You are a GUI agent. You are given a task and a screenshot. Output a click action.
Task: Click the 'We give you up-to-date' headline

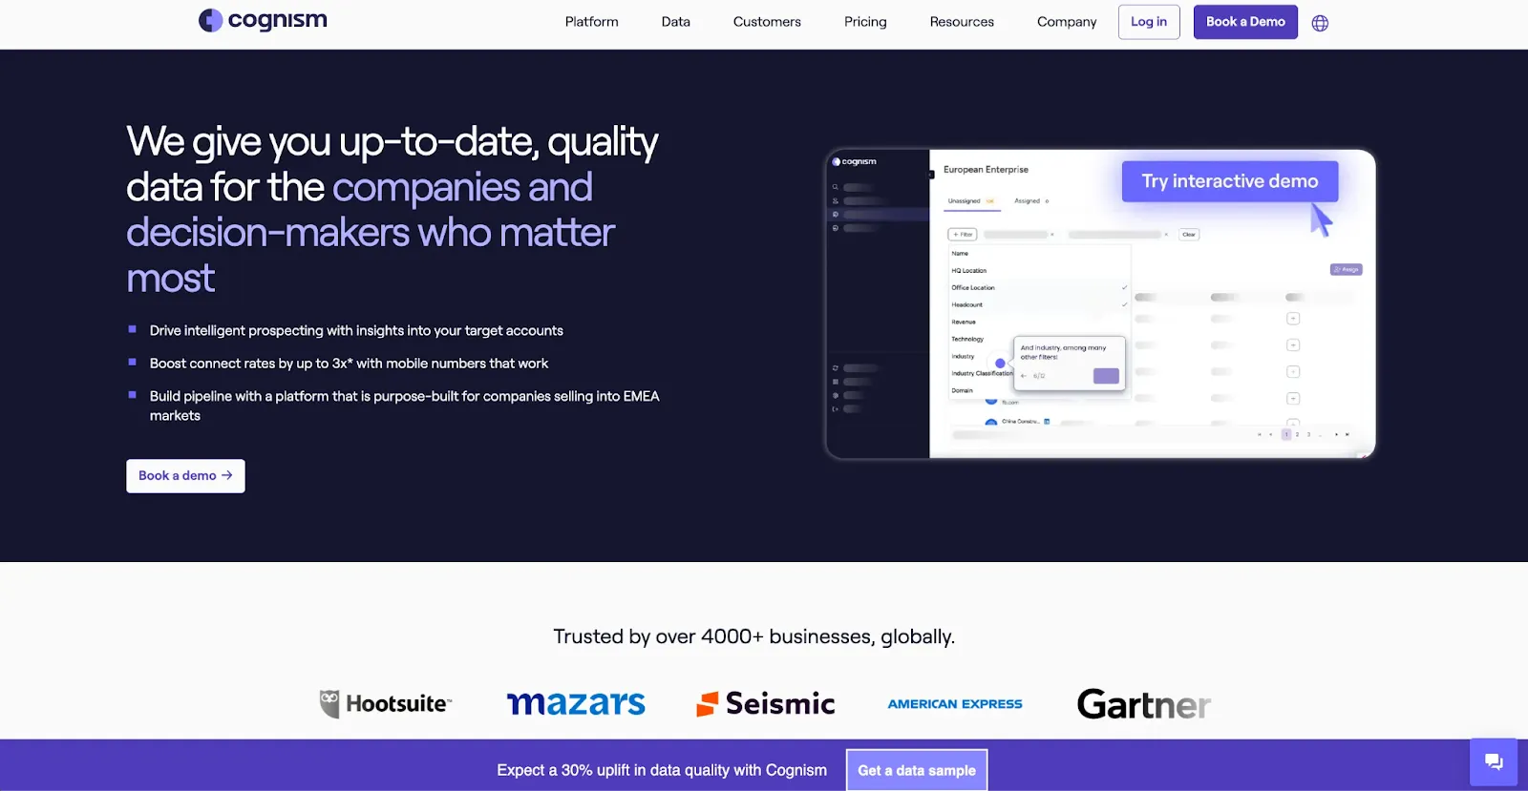click(x=393, y=210)
